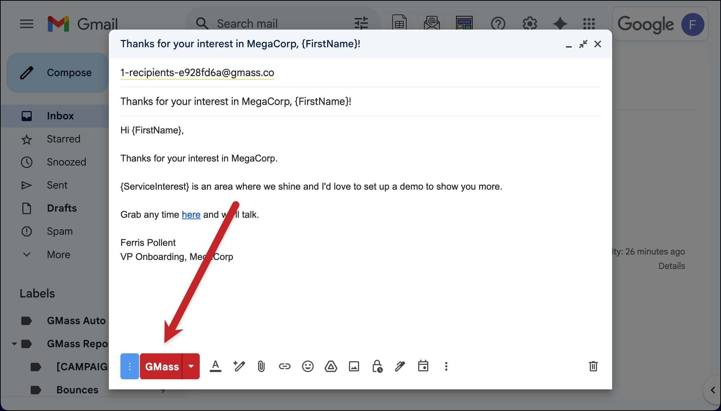The width and height of the screenshot is (721, 411).
Task: Click the insert signature pen icon
Action: 400,366
